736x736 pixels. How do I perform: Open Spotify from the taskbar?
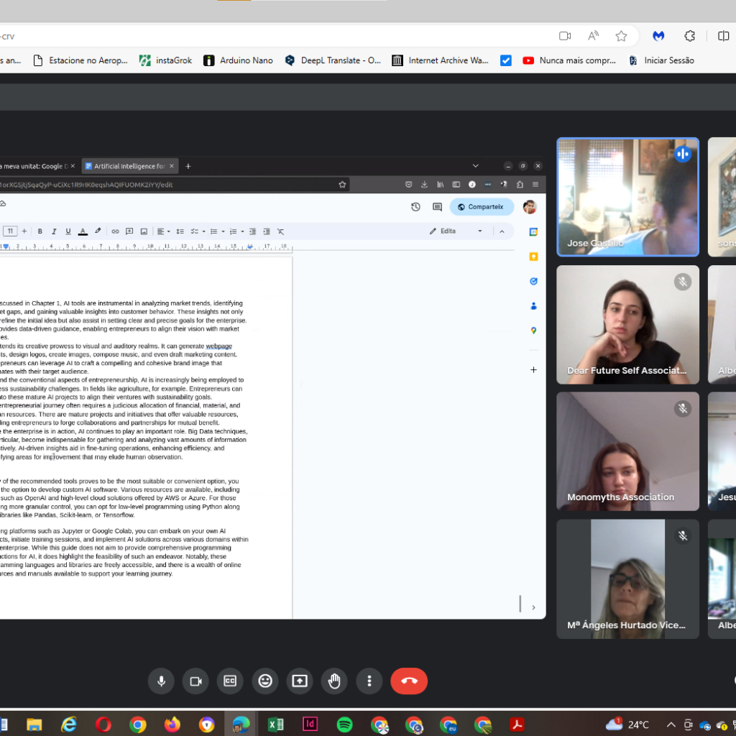coord(344,724)
